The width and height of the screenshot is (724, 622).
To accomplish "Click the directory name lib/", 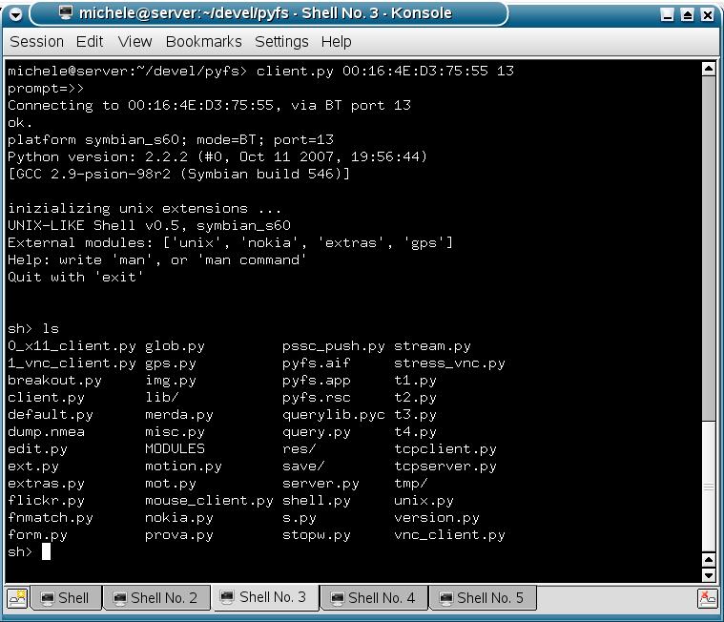I will click(x=162, y=398).
